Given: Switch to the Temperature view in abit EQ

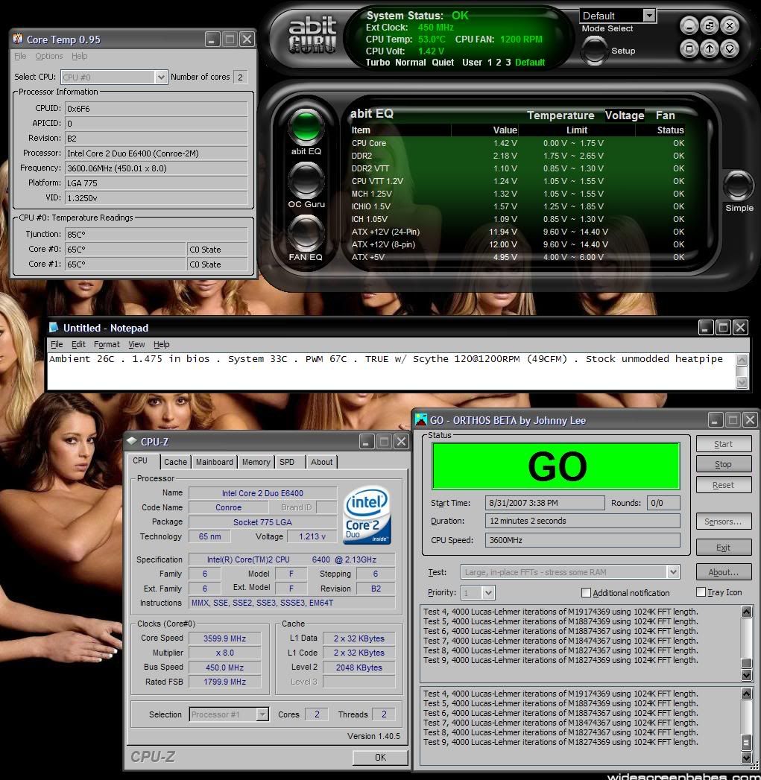Looking at the screenshot, I should coord(561,115).
